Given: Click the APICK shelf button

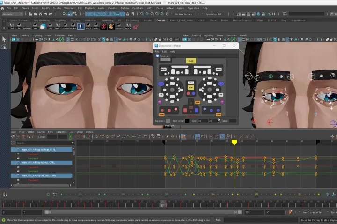Looking at the screenshot, I should tap(128, 26).
